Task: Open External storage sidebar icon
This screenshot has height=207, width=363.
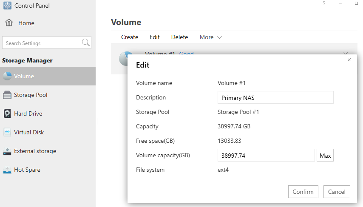Action: pos(7,151)
